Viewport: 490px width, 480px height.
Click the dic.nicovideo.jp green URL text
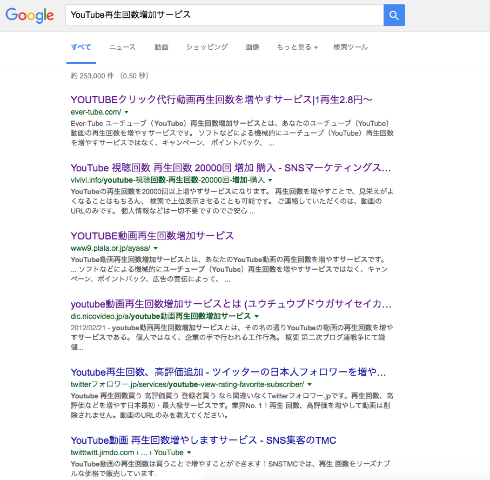click(x=160, y=316)
